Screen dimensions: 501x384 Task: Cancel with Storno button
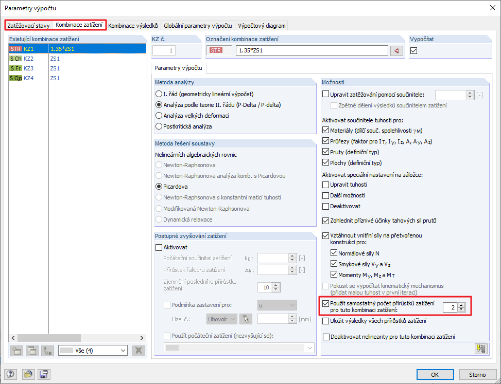[x=477, y=374]
